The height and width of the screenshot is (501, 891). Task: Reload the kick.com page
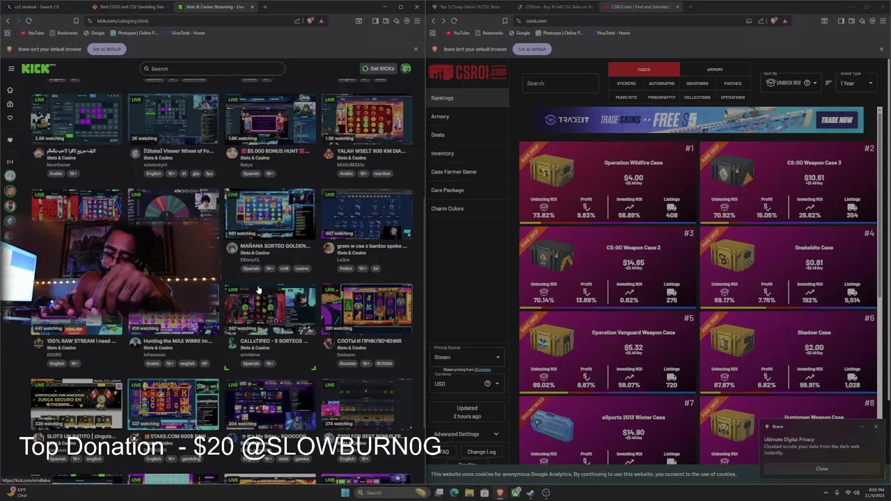click(x=29, y=21)
